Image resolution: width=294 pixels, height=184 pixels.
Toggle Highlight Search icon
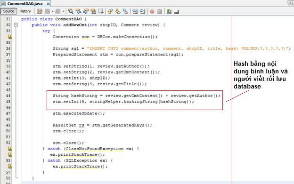click(93, 11)
